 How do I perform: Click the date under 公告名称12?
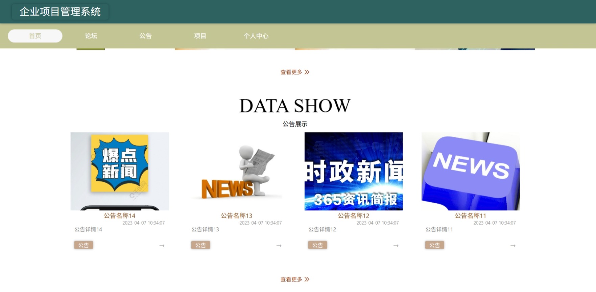[x=377, y=223]
